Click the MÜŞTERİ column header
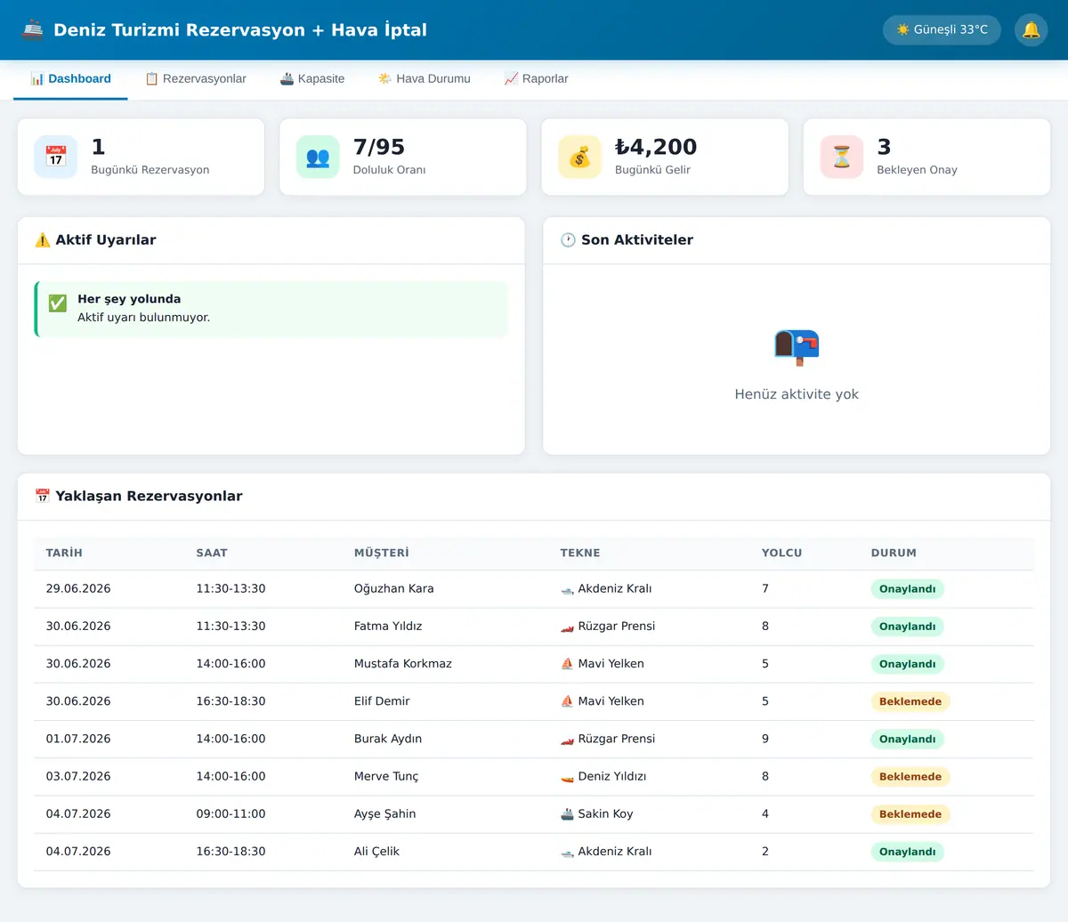Screen dimensions: 1068x922 (382, 553)
